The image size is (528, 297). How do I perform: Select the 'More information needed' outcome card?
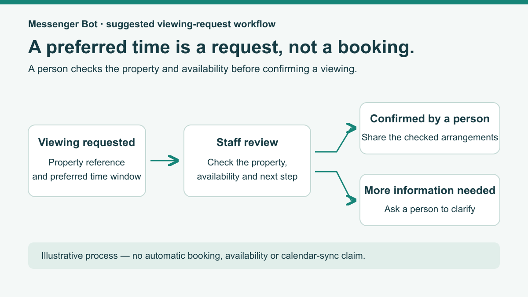tap(430, 200)
